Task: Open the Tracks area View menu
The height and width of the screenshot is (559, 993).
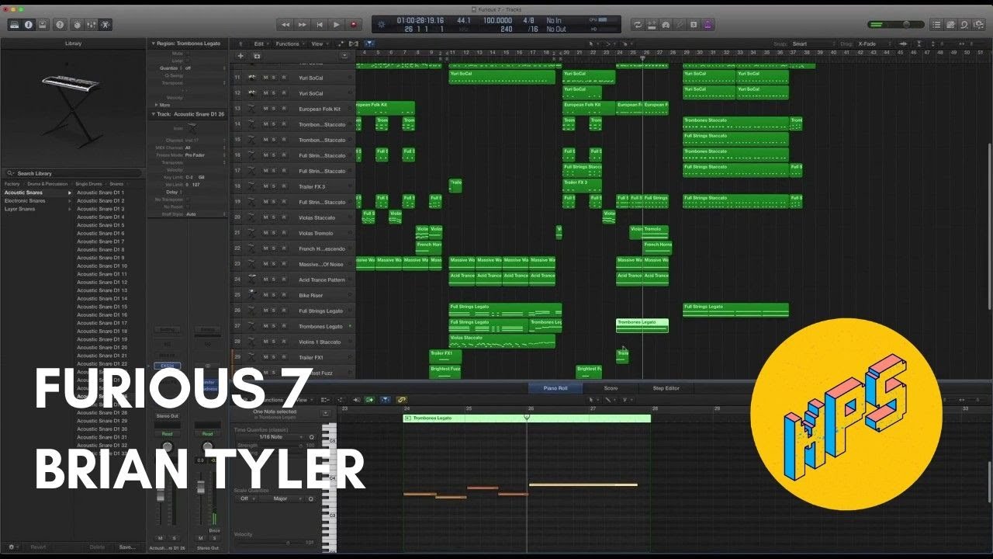Action: [x=319, y=44]
